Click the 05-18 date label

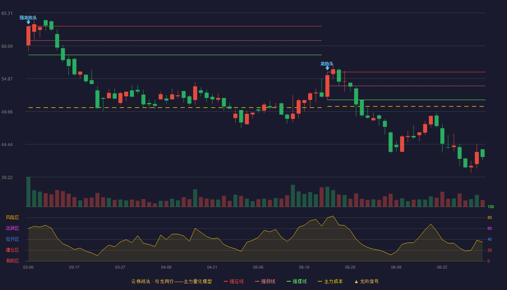pos(304,267)
